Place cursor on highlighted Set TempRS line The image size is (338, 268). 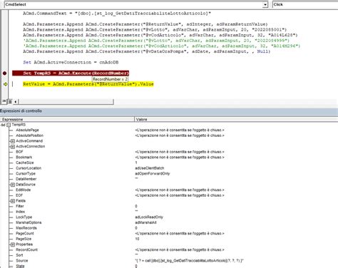pos(71,73)
